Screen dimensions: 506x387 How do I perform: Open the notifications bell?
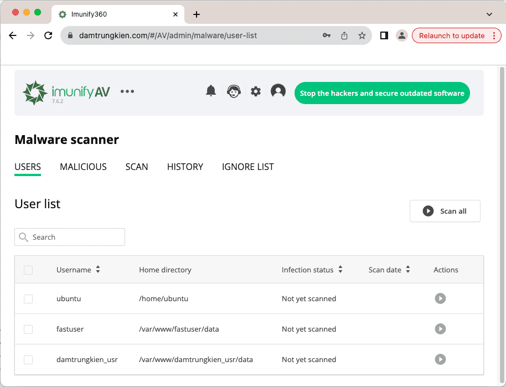click(211, 91)
